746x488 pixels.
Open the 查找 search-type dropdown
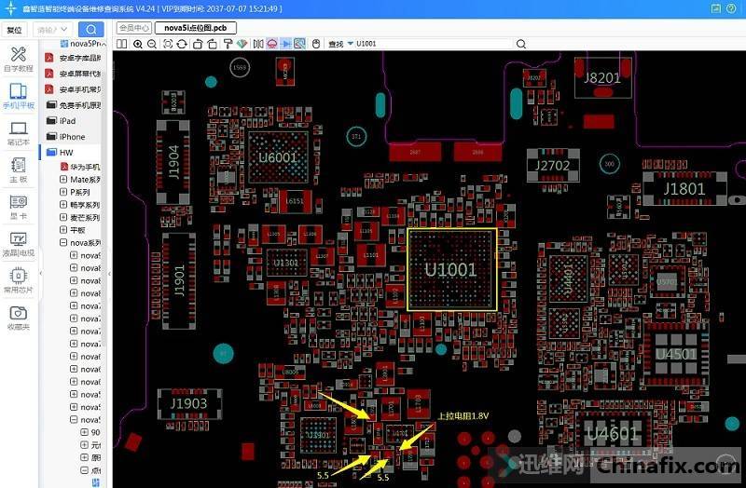[x=348, y=44]
